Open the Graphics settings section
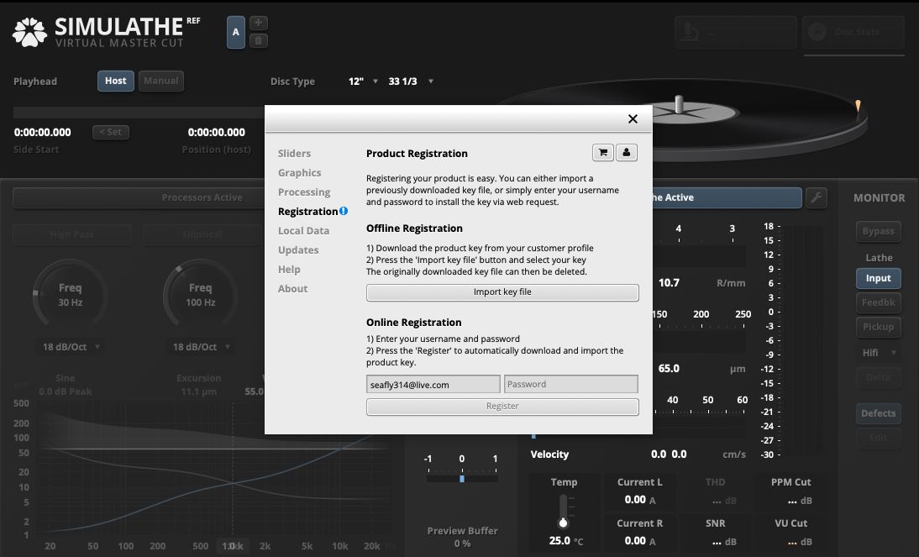 [x=300, y=173]
